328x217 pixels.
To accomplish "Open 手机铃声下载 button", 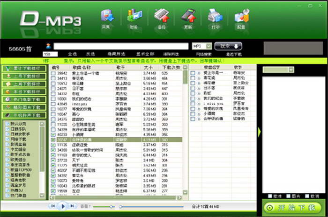I will (x=24, y=115).
